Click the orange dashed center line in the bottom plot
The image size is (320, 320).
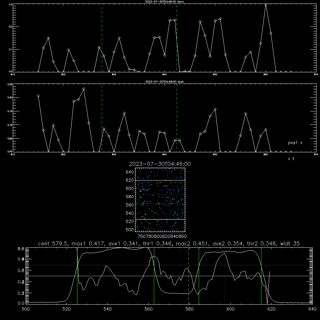click(x=188, y=276)
